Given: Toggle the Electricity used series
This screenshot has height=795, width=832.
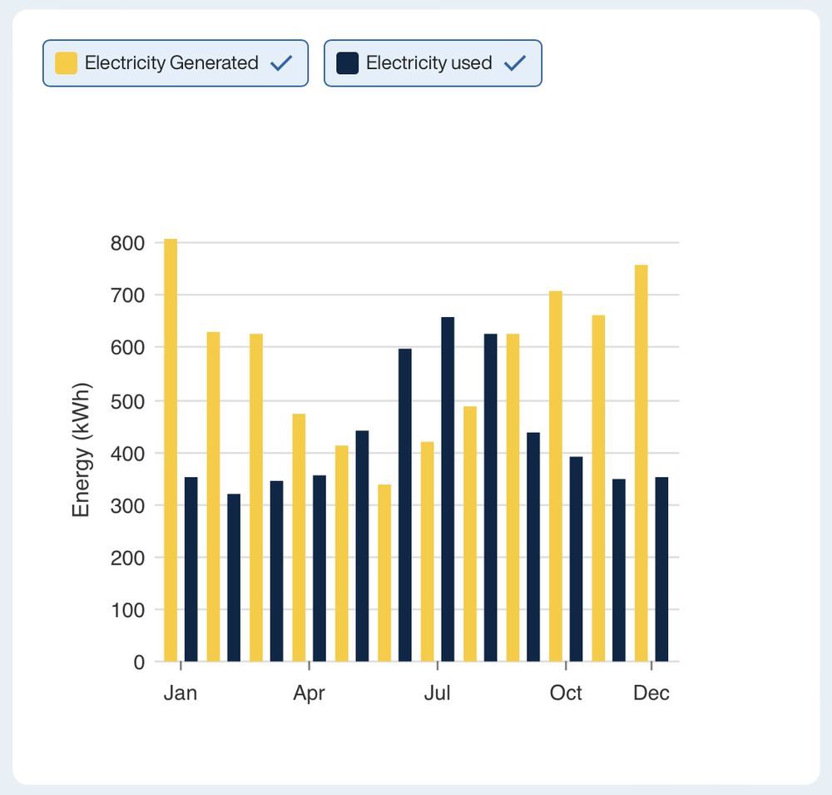Looking at the screenshot, I should tap(433, 63).
